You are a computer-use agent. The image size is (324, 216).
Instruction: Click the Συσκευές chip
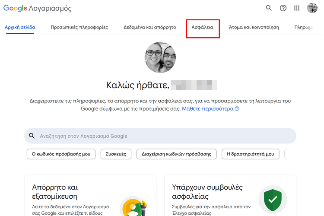116,154
